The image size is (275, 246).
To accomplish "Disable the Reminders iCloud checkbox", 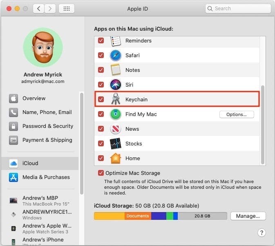I will 101,41.
